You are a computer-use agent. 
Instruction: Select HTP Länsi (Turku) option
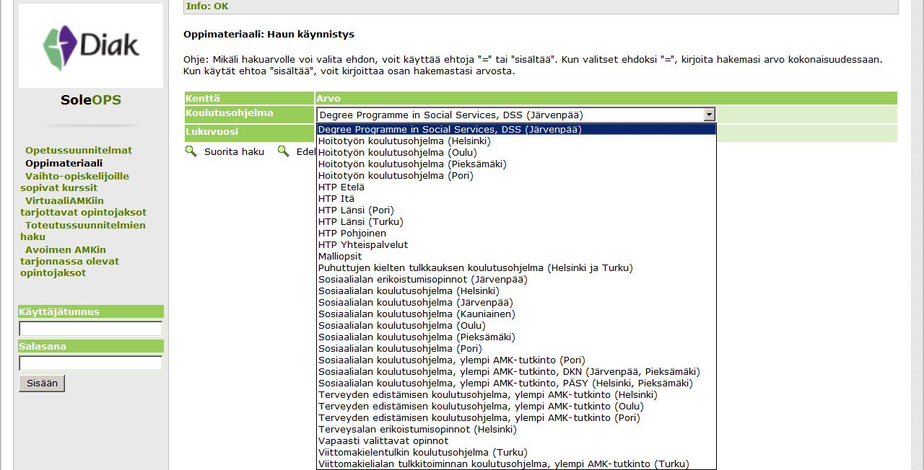coord(516,222)
